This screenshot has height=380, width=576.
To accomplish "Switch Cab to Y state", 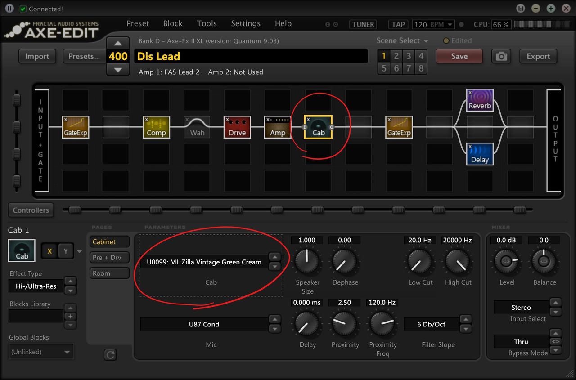I will coord(66,251).
